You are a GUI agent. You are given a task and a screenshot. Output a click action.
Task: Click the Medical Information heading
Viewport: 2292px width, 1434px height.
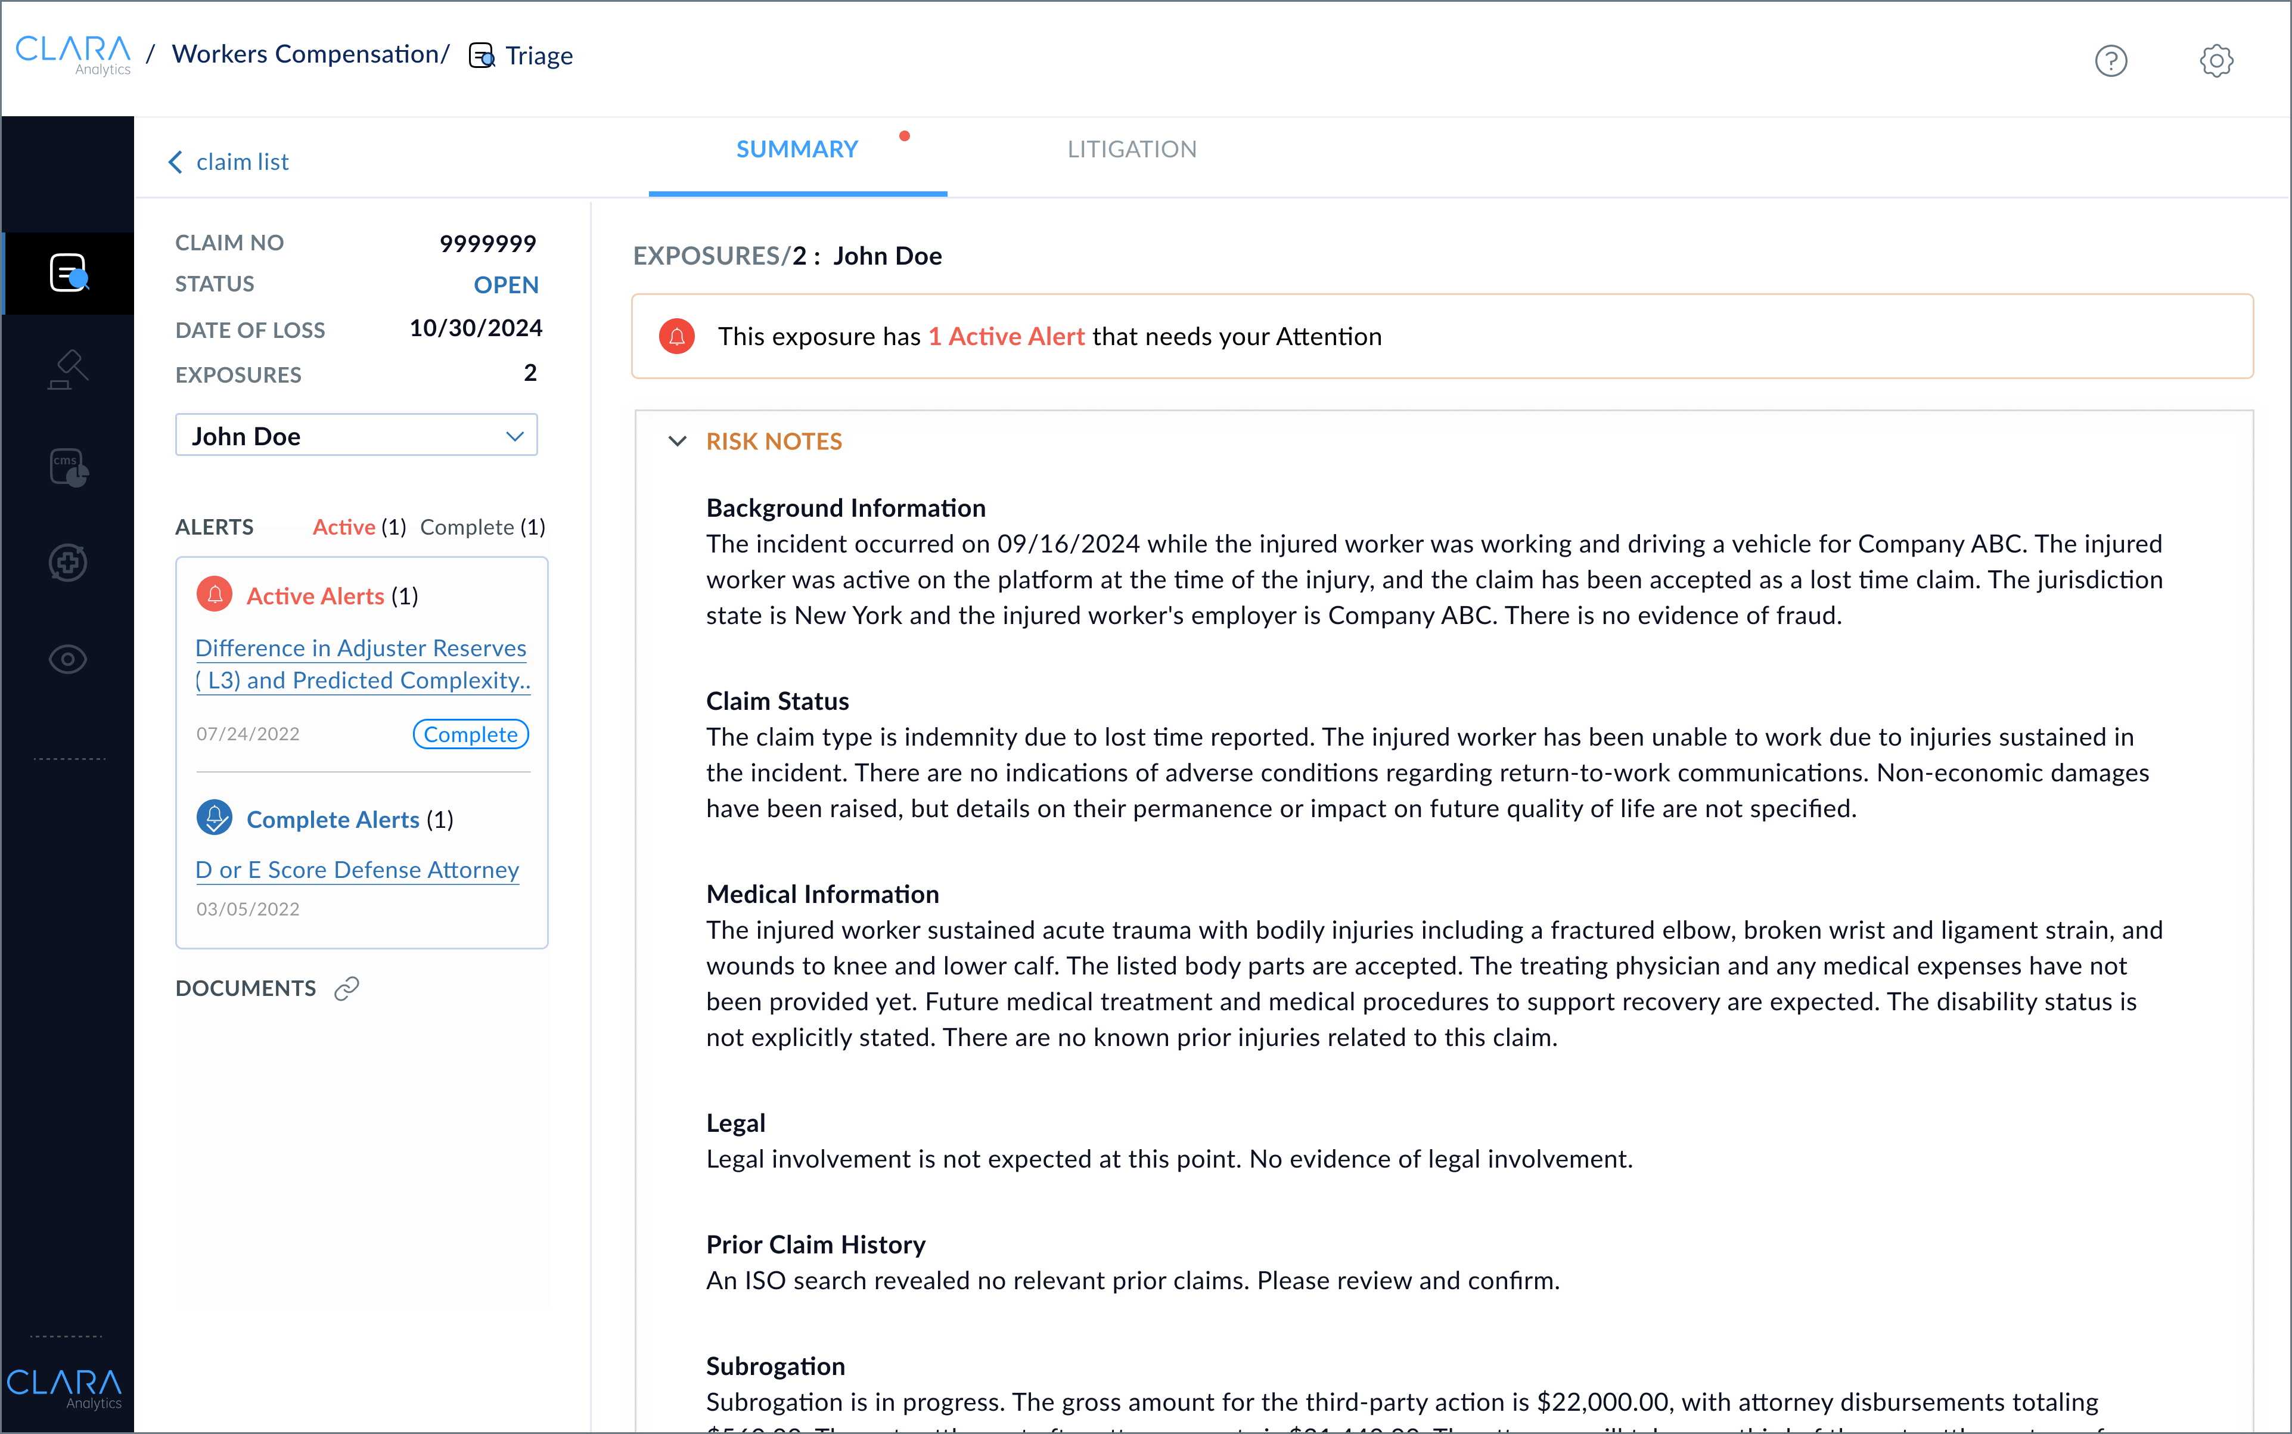pos(822,895)
